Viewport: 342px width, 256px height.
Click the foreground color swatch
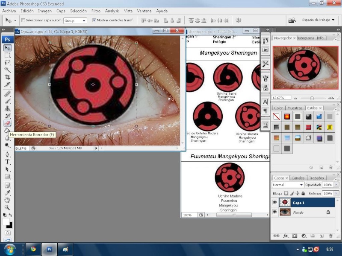coord(6,222)
